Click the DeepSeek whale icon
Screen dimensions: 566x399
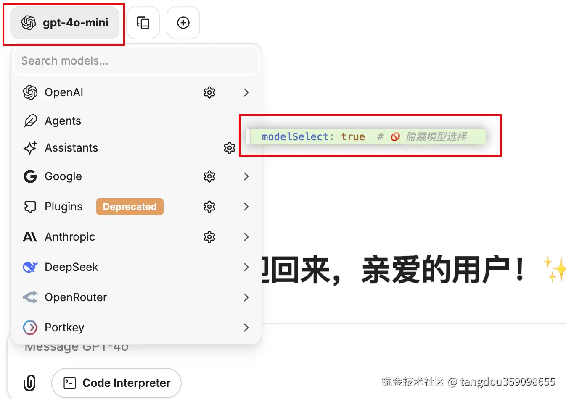[30, 267]
